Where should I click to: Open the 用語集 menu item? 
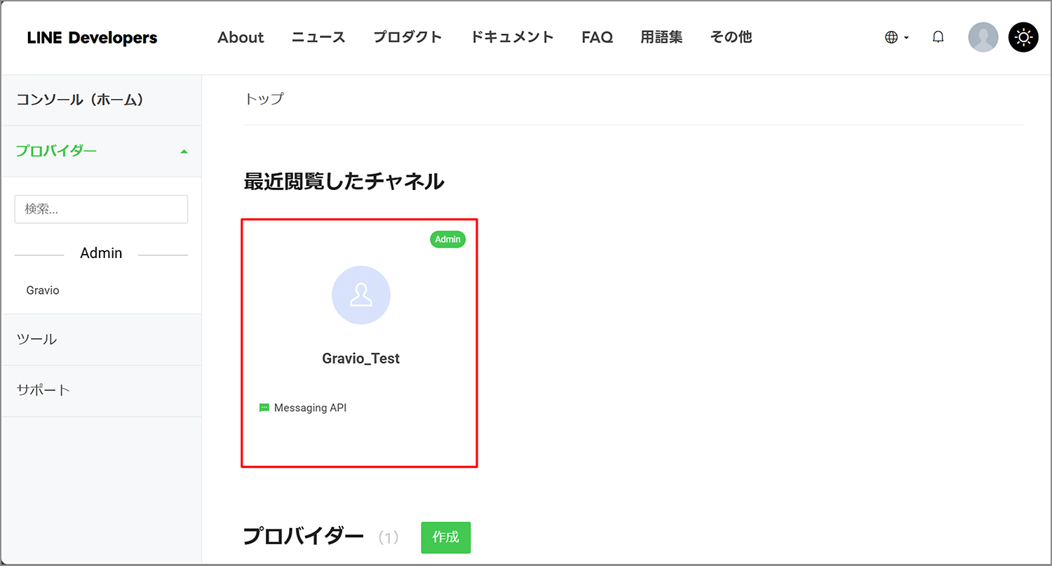pos(661,37)
